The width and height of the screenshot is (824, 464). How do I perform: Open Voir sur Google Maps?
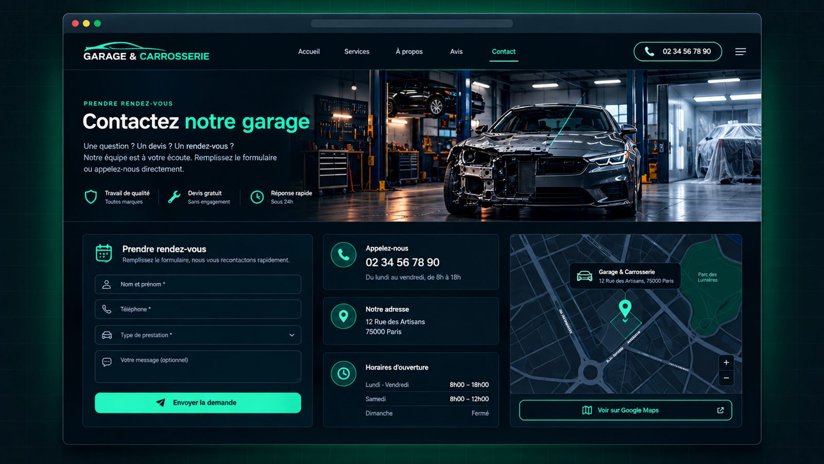pos(625,410)
